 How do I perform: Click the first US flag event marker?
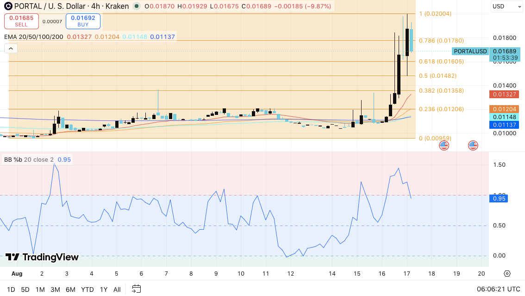coord(444,145)
